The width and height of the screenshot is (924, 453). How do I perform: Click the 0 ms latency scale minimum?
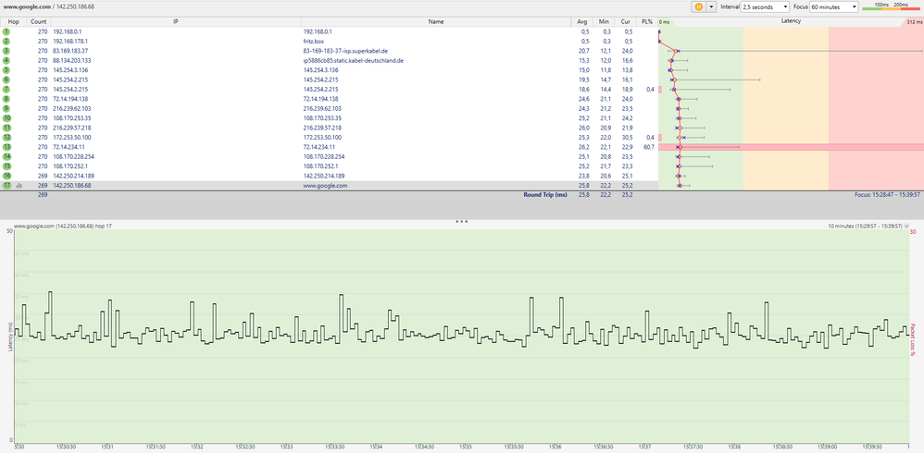click(665, 22)
